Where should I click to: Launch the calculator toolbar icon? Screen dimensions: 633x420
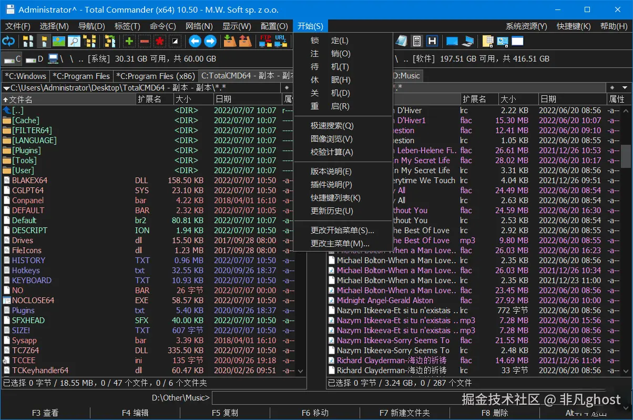tap(417, 41)
